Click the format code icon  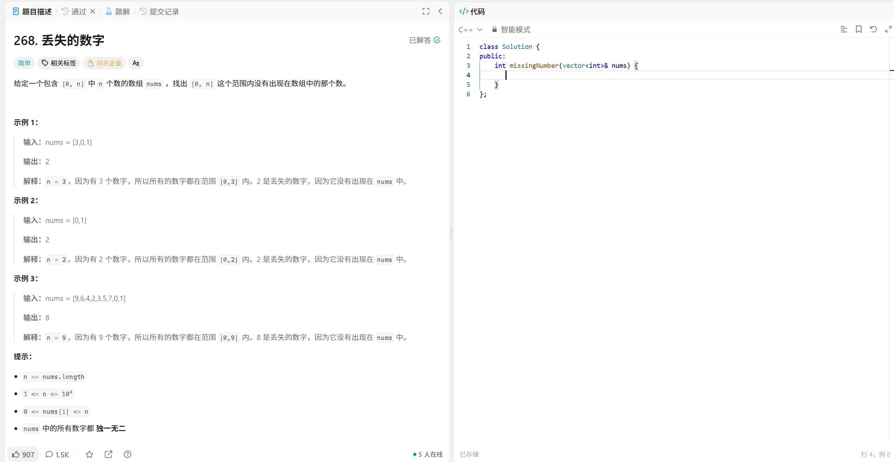click(x=844, y=30)
